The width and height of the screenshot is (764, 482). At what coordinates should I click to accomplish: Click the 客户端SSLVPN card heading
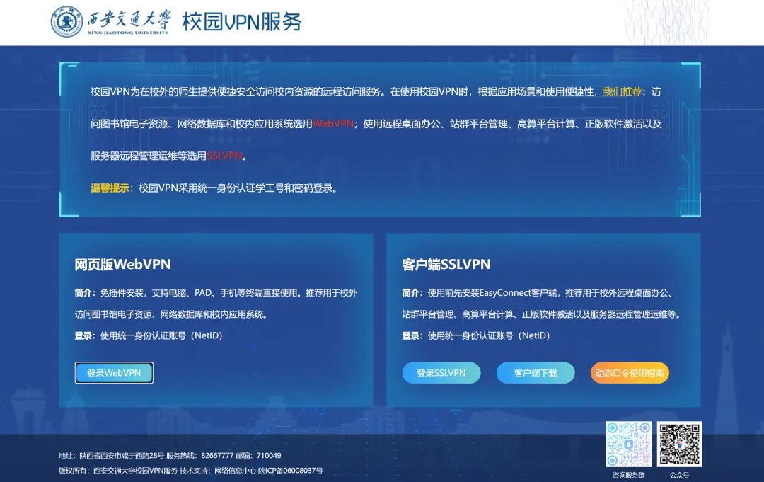(x=446, y=264)
